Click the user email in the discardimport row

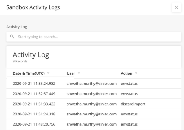pyautogui.click(x=92, y=104)
